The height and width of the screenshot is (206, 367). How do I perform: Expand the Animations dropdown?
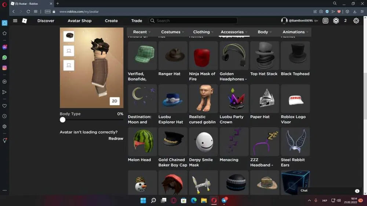tap(295, 32)
